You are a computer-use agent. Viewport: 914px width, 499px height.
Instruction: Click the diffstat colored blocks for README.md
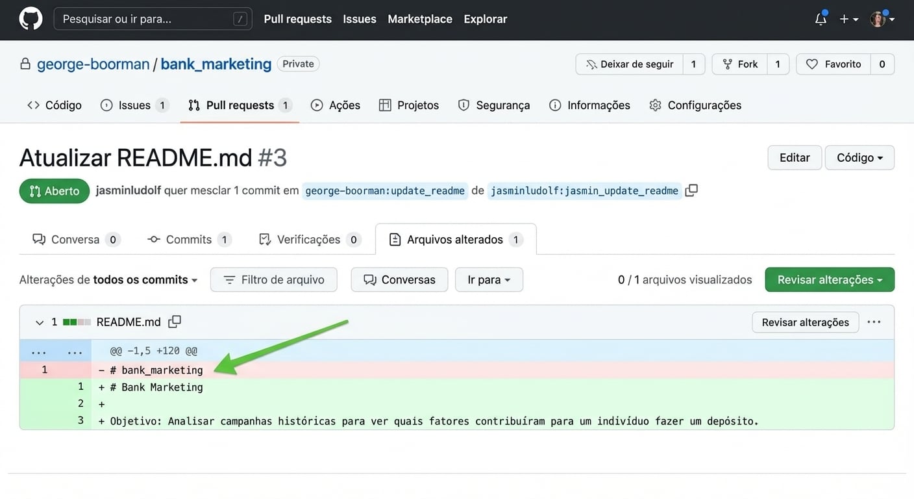point(77,322)
